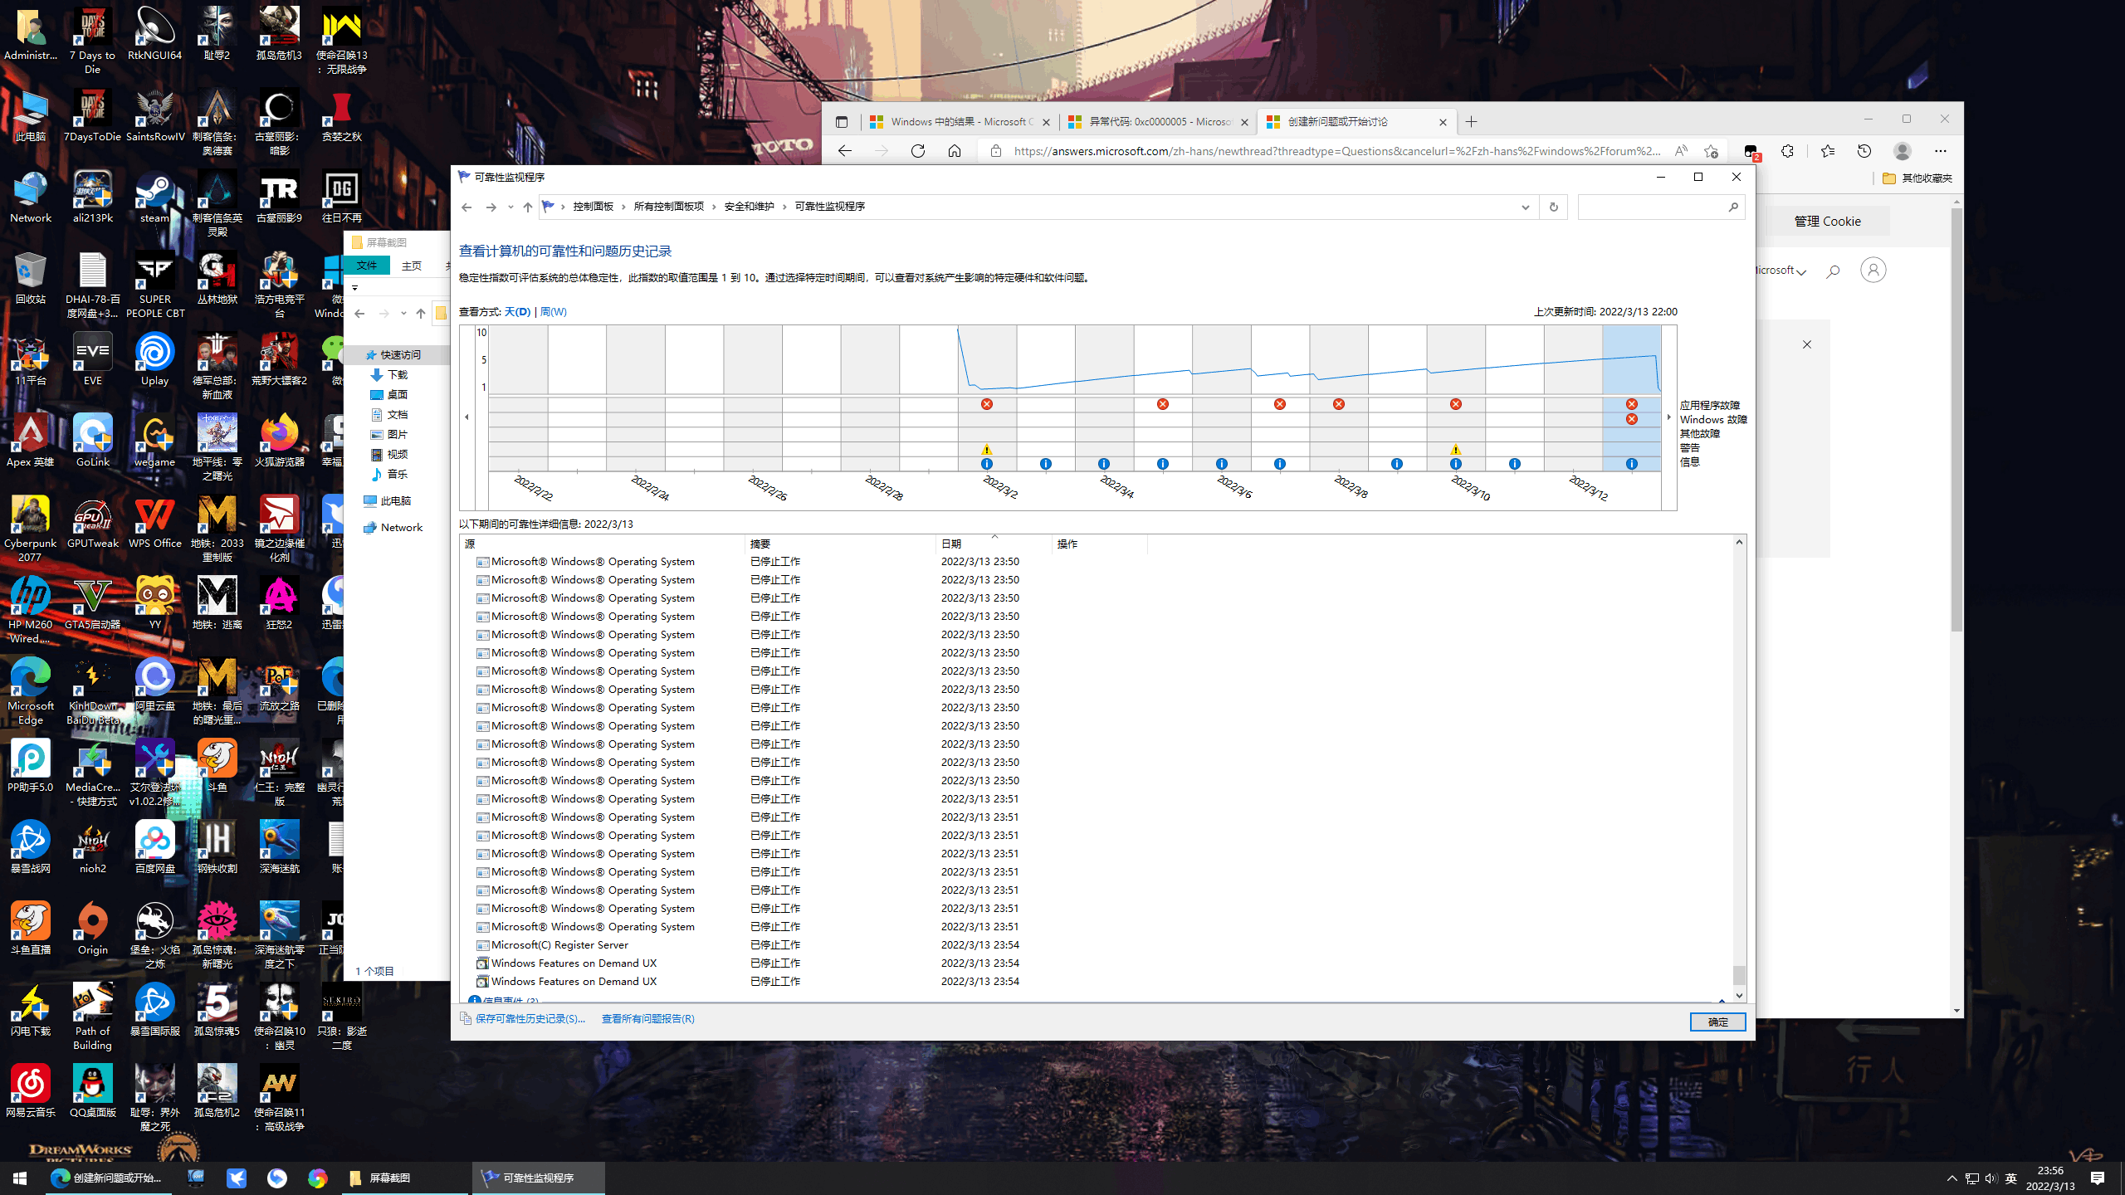2125x1195 pixels.
Task: Click the 确定 button in Reliability Monitor
Action: [x=1717, y=1022]
